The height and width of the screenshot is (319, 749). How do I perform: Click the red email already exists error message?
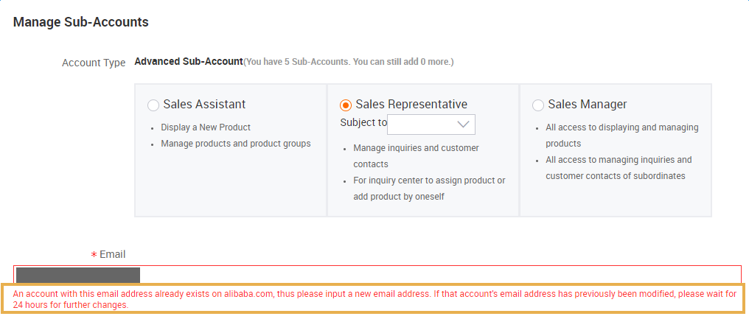pyautogui.click(x=374, y=299)
